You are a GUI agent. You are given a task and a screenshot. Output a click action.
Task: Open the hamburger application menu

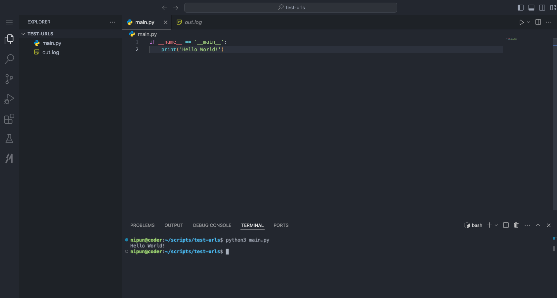pyautogui.click(x=9, y=22)
